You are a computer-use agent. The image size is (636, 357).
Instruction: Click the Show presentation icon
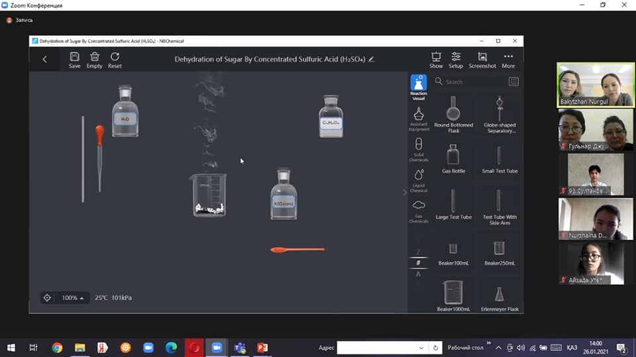pyautogui.click(x=436, y=60)
